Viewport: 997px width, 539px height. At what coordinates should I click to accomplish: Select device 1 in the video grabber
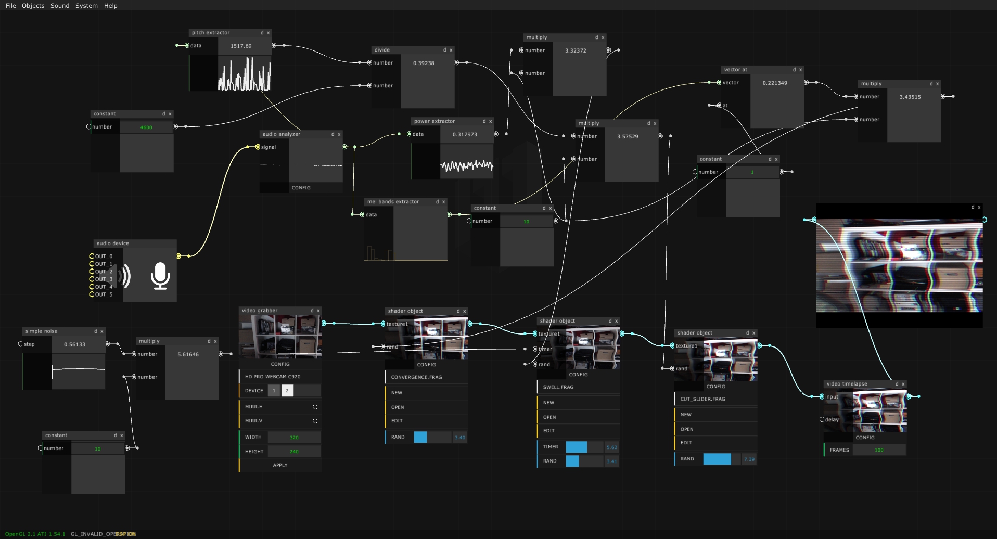(x=274, y=390)
